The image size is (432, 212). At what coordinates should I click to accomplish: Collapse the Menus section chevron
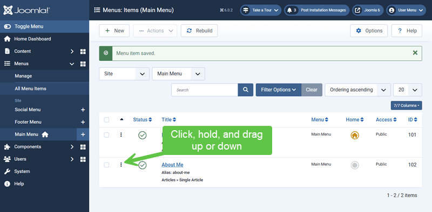click(72, 63)
